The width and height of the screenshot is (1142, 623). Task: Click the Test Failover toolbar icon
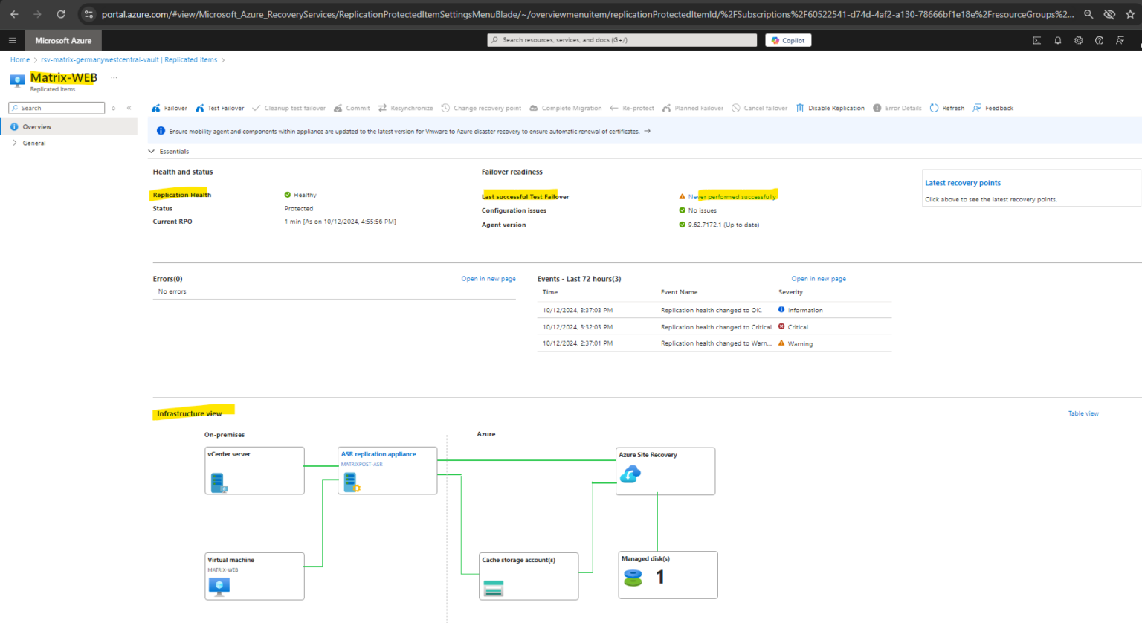point(199,108)
